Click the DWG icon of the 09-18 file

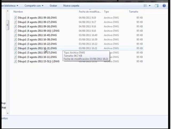tap(15, 18)
